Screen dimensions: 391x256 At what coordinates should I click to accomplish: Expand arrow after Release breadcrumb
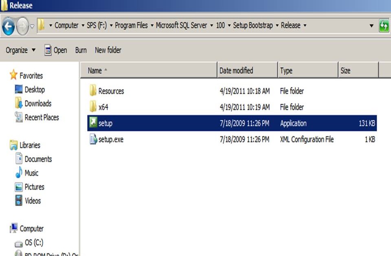305,25
